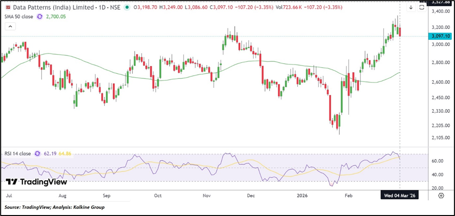Click the 2026 label on time axis

[x=303, y=196]
